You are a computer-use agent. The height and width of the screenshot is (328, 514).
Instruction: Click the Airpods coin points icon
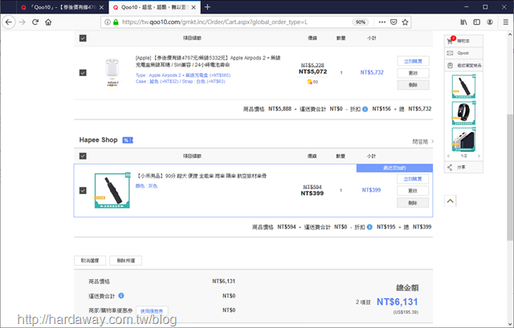tap(309, 82)
